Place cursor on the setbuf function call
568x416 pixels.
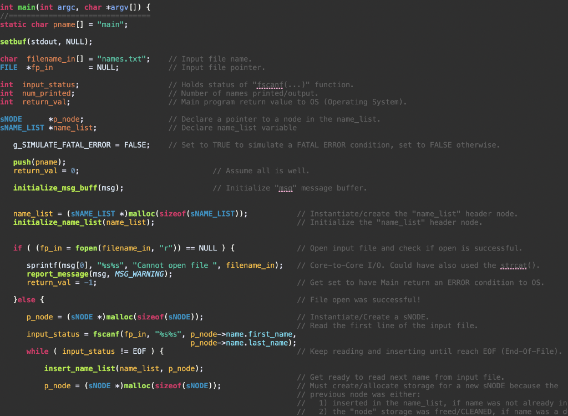13,42
